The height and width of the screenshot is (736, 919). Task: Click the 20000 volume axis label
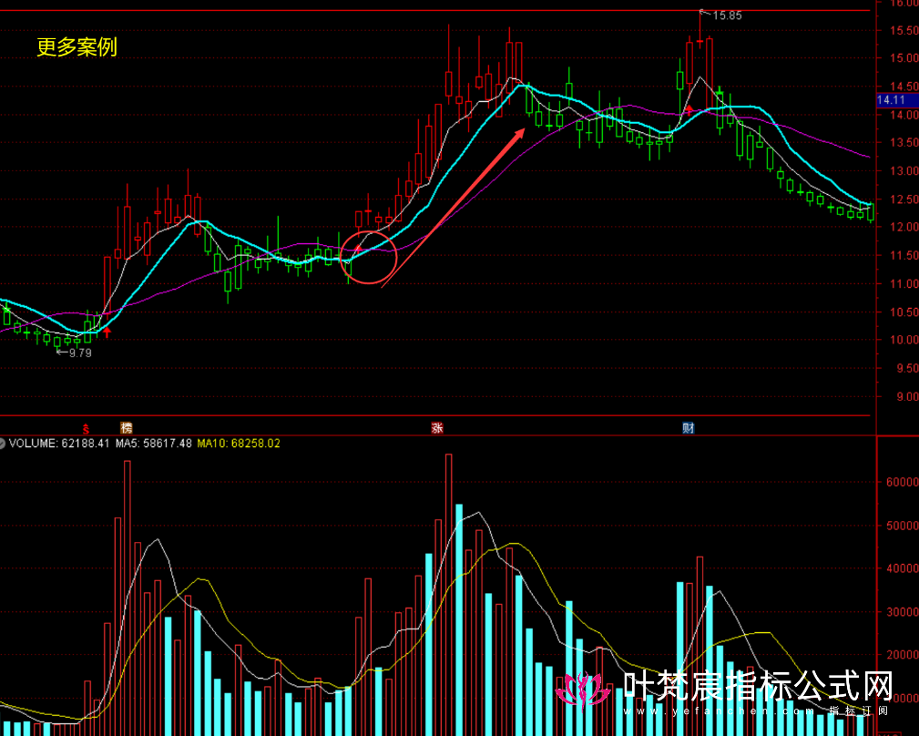903,655
